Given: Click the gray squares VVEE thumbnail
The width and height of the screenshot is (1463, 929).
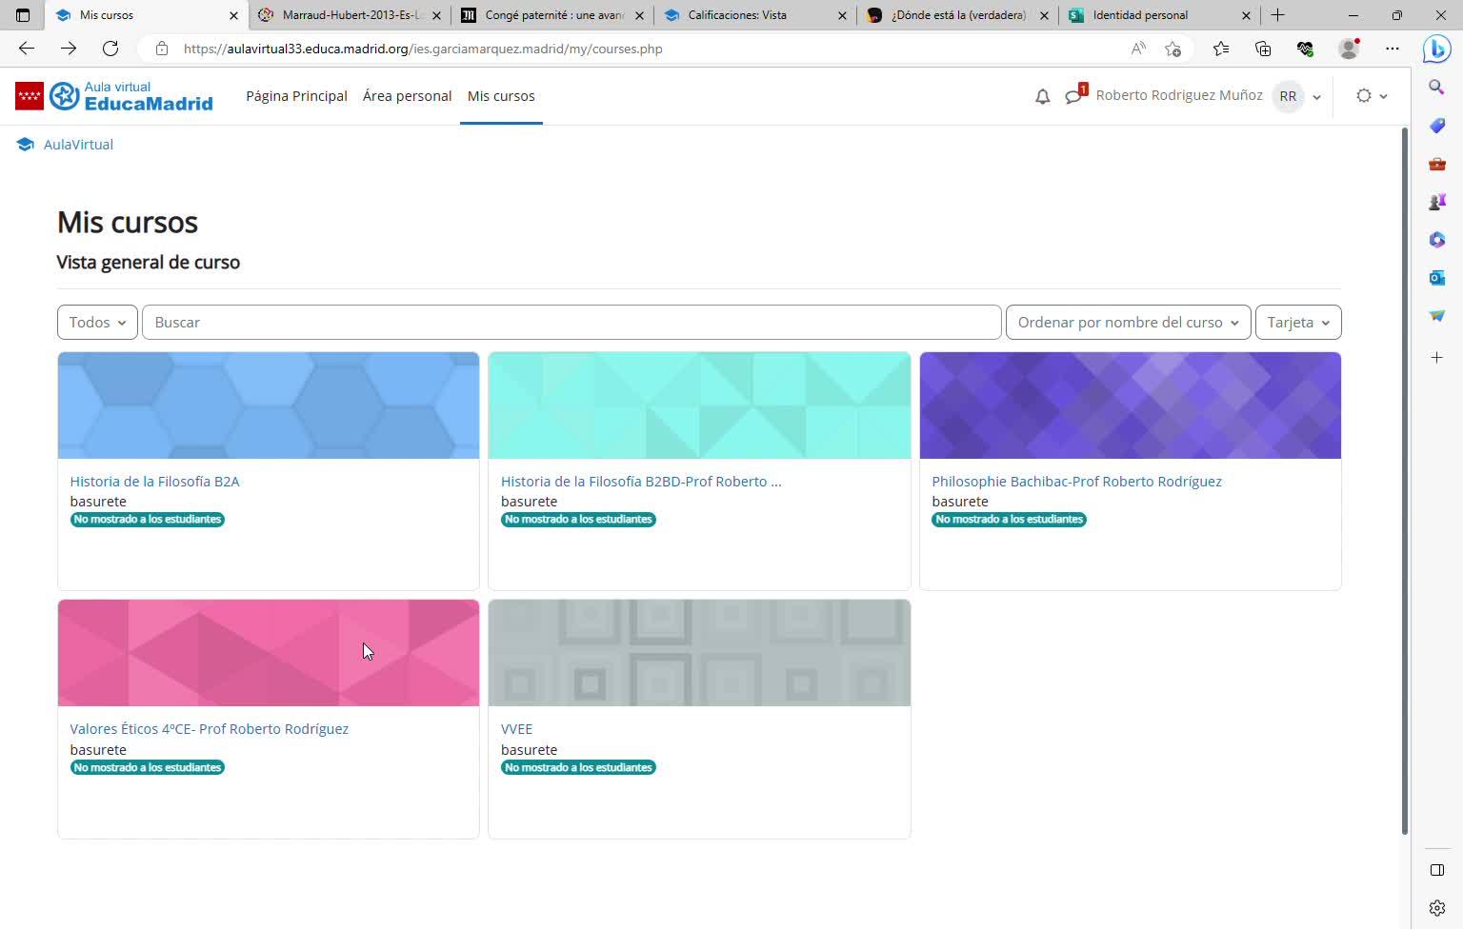Looking at the screenshot, I should [x=699, y=653].
